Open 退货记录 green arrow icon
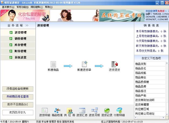Image resolution: width=169 pixels, height=123 pixels. pos(107,111)
